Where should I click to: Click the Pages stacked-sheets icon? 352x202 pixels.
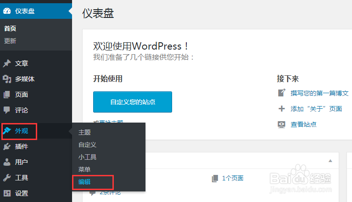point(7,95)
